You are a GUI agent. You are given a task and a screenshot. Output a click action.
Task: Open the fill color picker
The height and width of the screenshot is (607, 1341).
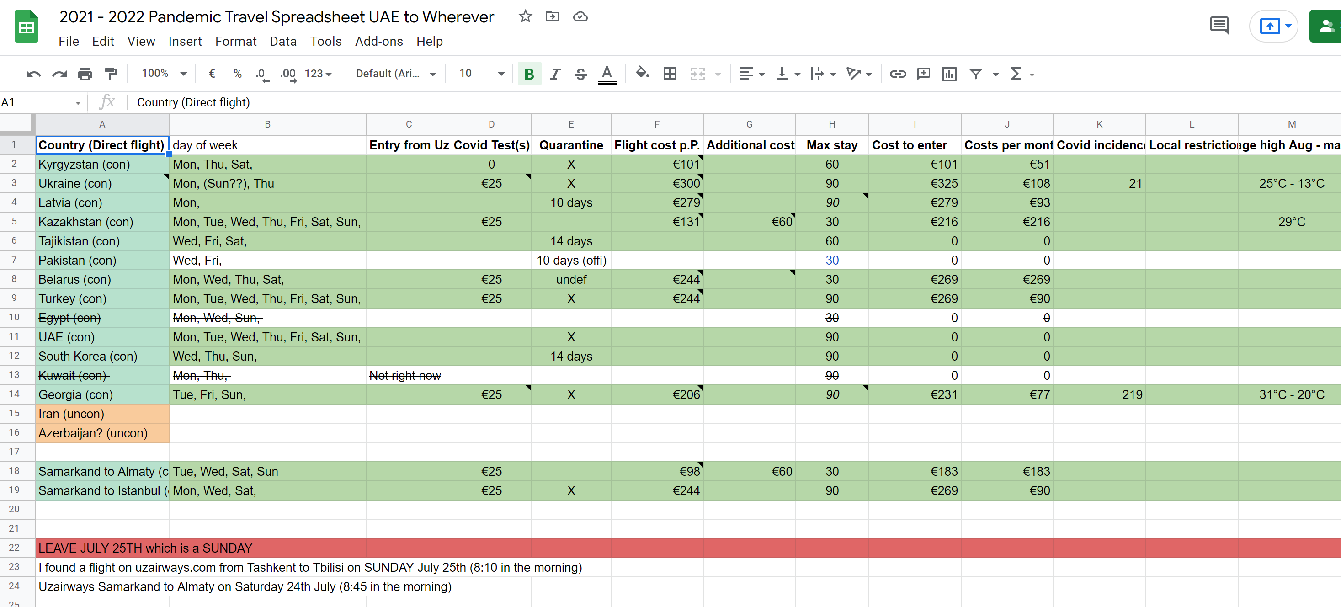tap(642, 74)
